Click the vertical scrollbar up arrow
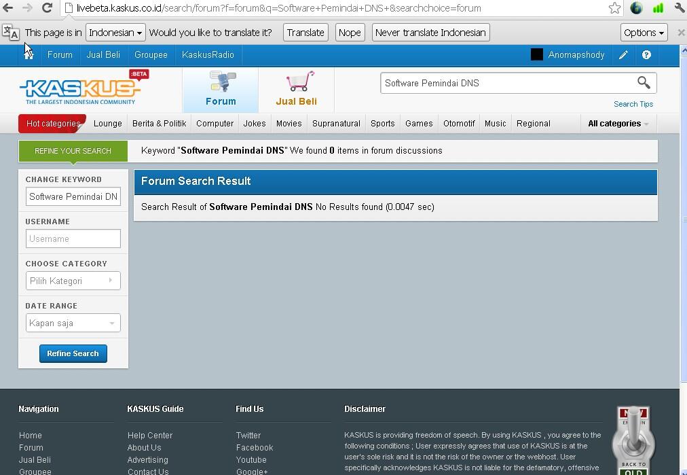The image size is (687, 475). pos(683,50)
